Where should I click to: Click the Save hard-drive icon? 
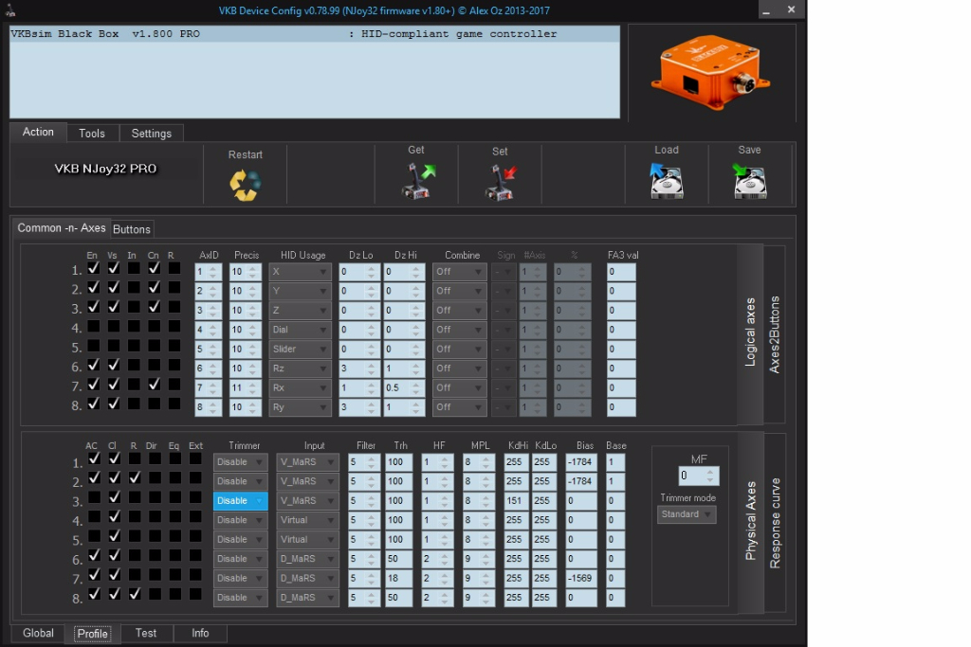(x=749, y=181)
